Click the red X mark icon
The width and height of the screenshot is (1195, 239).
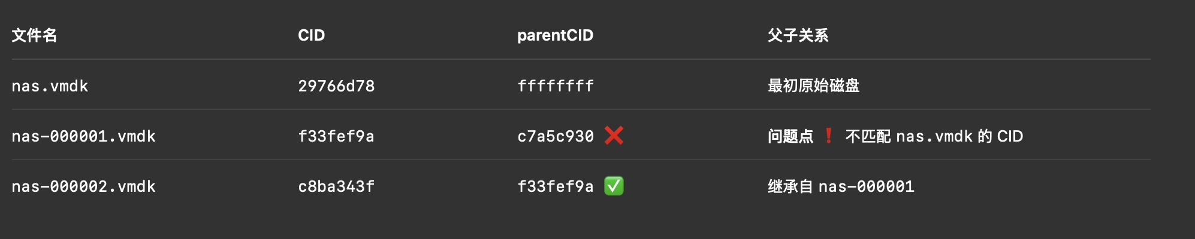pyautogui.click(x=614, y=136)
